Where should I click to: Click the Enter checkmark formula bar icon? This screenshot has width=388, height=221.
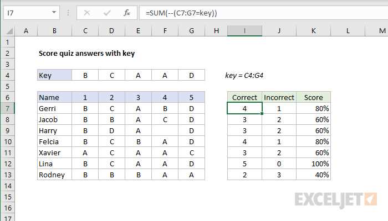pyautogui.click(x=107, y=13)
